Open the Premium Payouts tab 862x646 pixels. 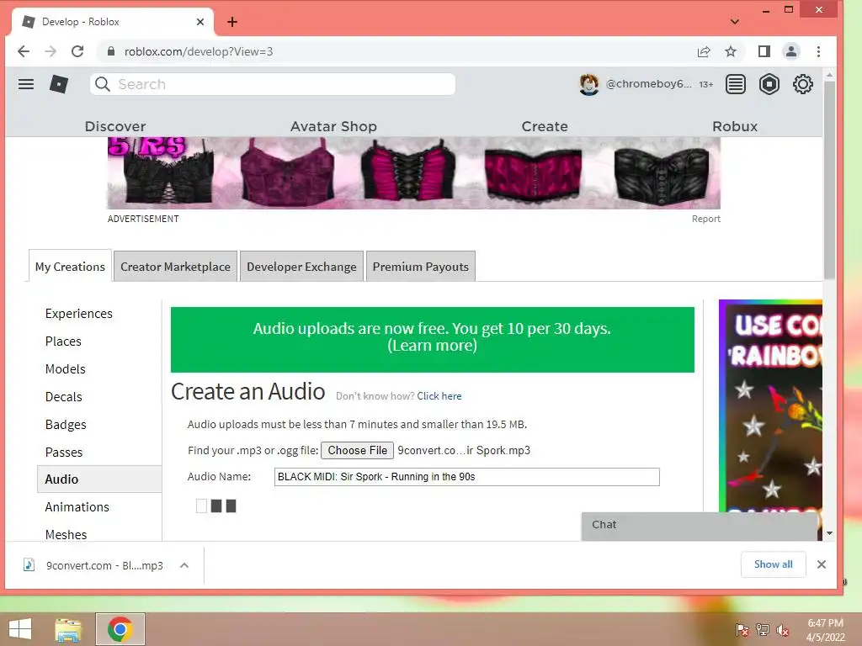coord(421,267)
